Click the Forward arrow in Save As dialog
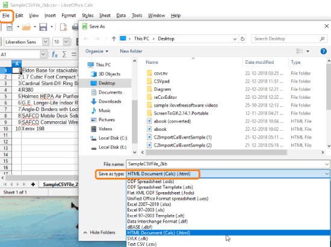Viewport: 331px width, 247px height. [x=97, y=39]
